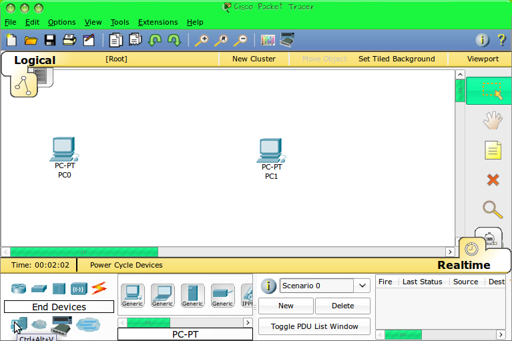
Task: Create a scenario with the New button
Action: (x=286, y=306)
